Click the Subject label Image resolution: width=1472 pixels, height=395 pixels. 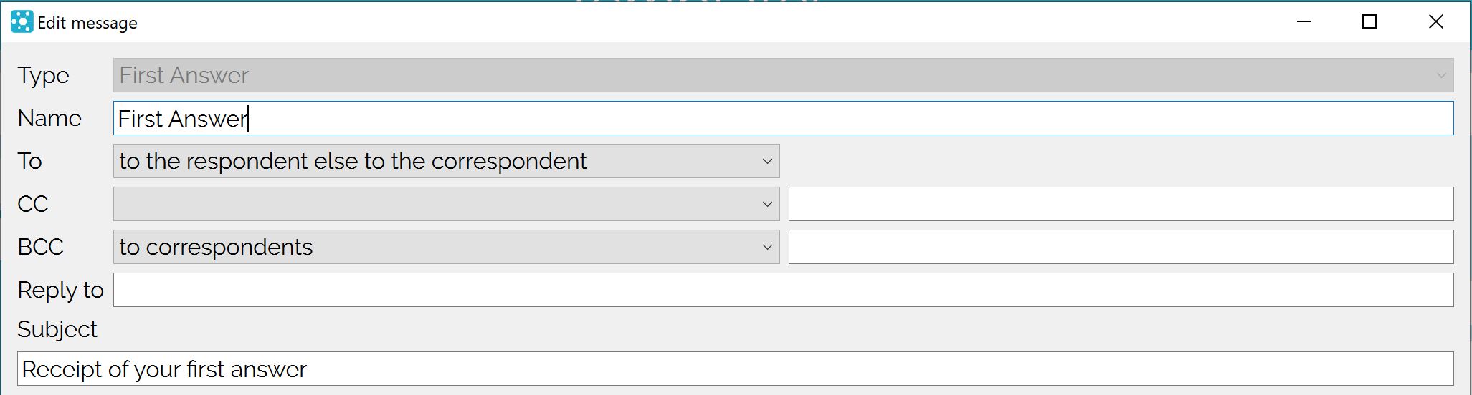[57, 329]
